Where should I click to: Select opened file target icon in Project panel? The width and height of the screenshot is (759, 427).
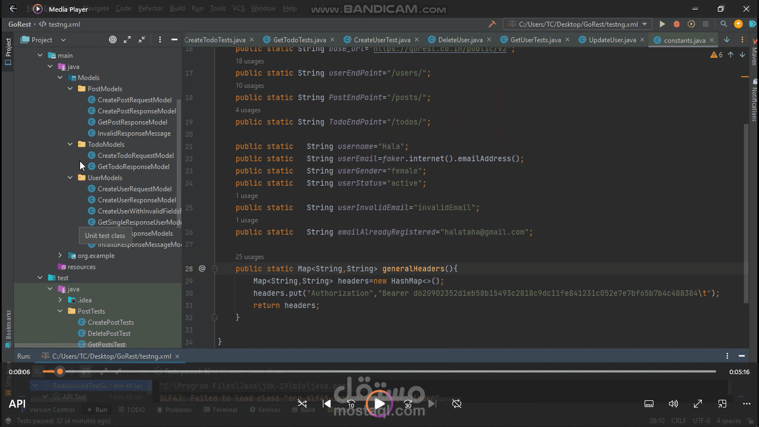point(113,39)
